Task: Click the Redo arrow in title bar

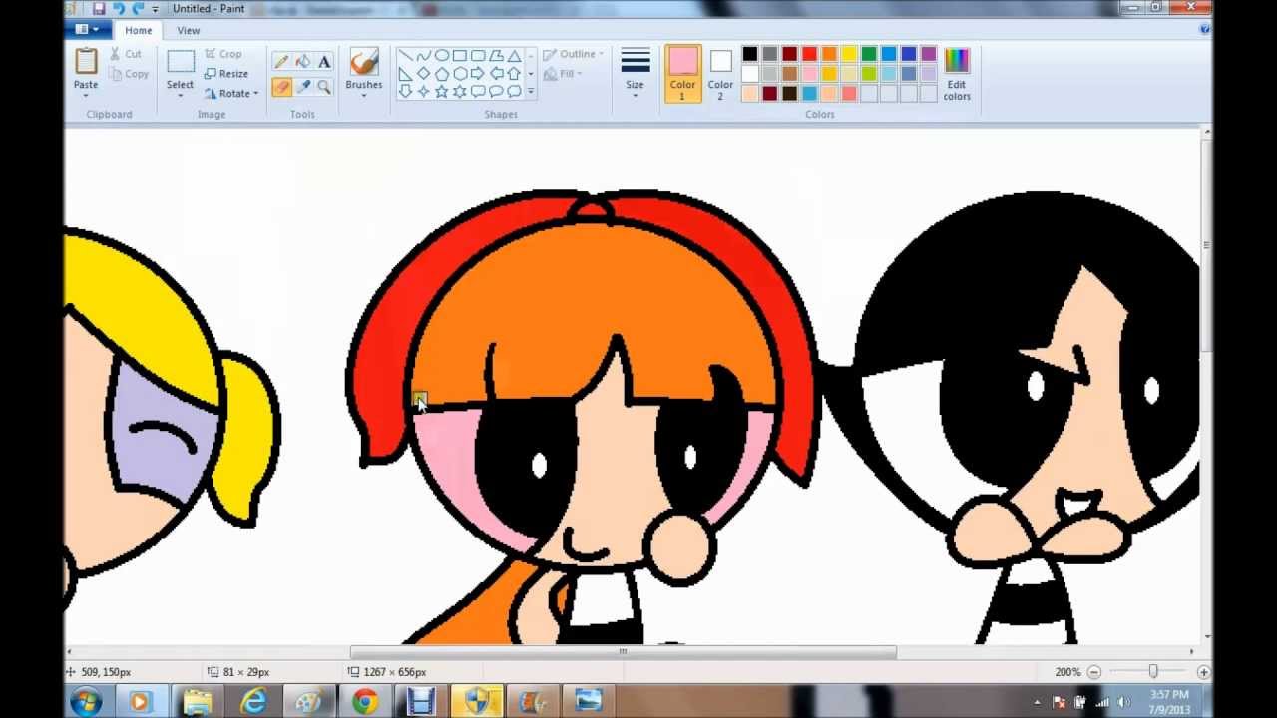Action: point(137,9)
